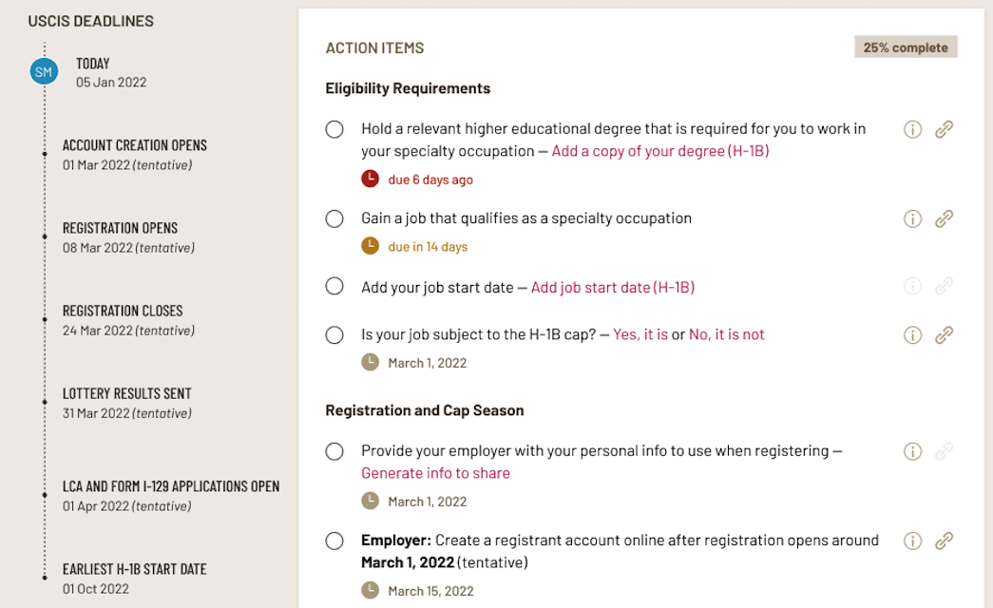Open 'Add job start date (H-1B)' link

coord(612,287)
